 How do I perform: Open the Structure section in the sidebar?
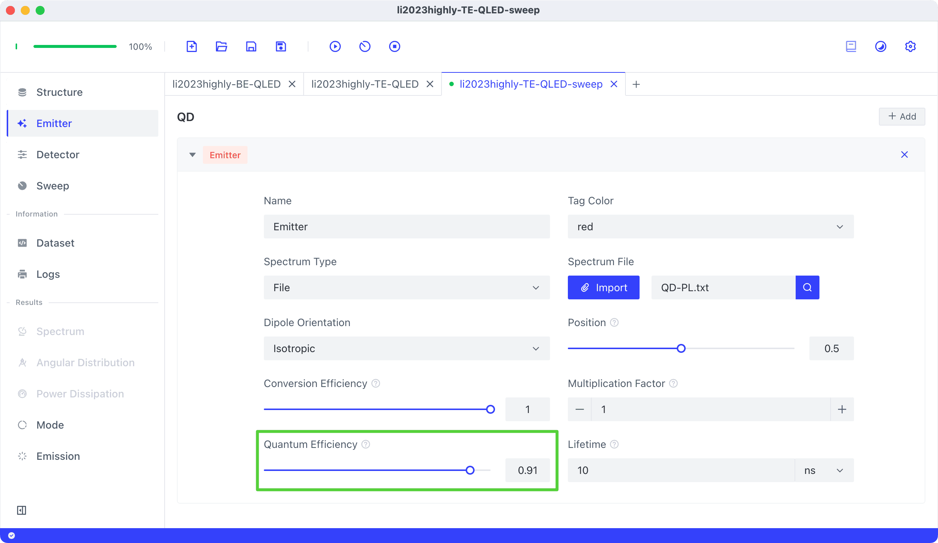coord(83,92)
